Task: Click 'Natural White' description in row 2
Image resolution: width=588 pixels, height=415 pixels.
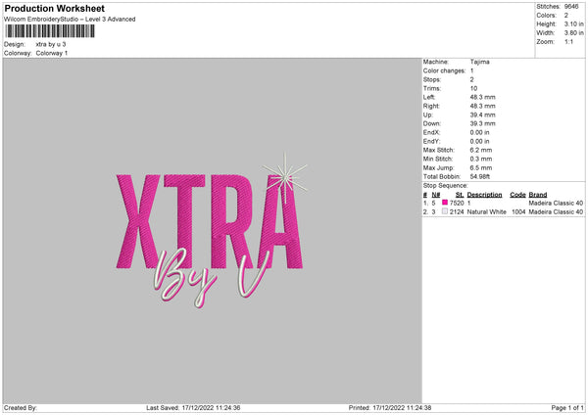Action: coord(487,212)
